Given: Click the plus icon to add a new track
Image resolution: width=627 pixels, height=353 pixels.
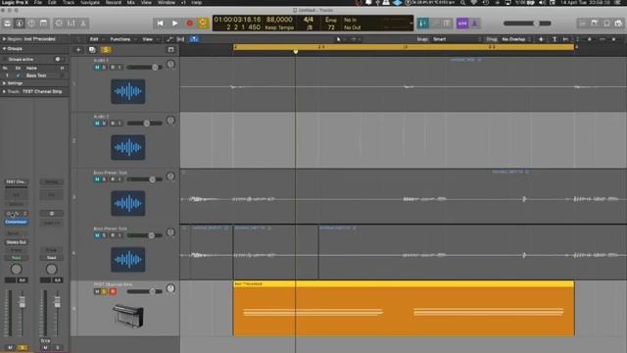Looking at the screenshot, I should 78,50.
